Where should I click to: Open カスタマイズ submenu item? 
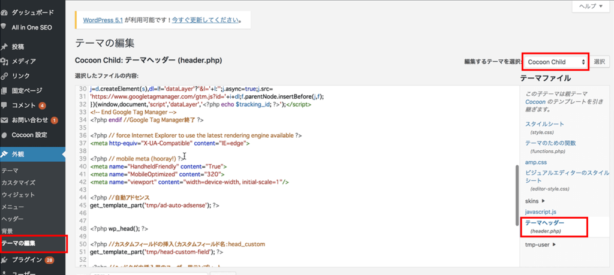[19, 183]
